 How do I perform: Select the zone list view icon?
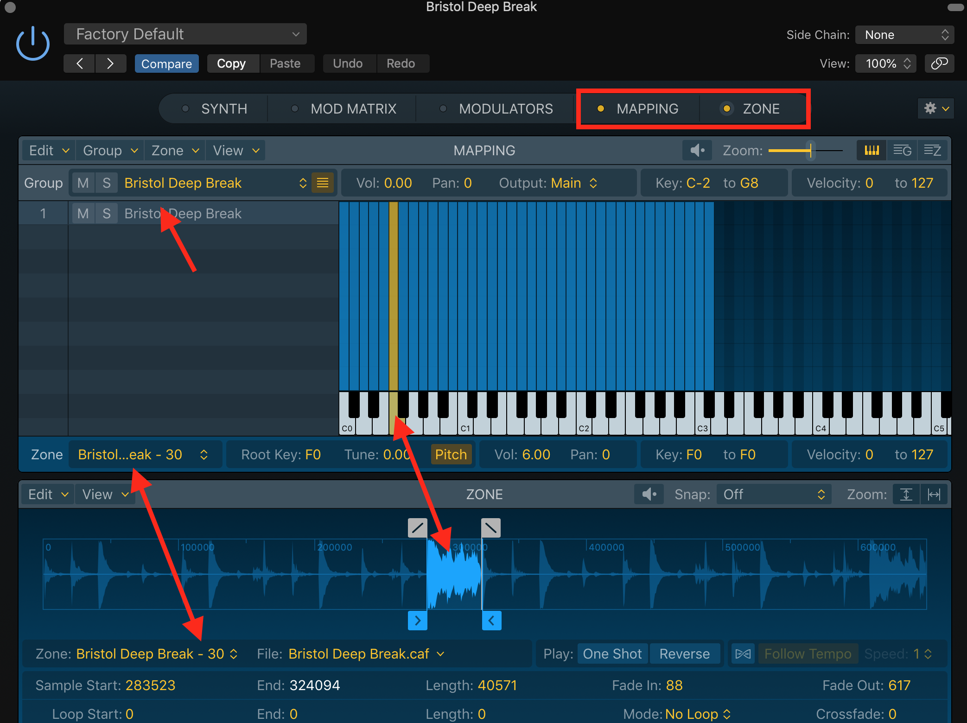[x=933, y=151]
